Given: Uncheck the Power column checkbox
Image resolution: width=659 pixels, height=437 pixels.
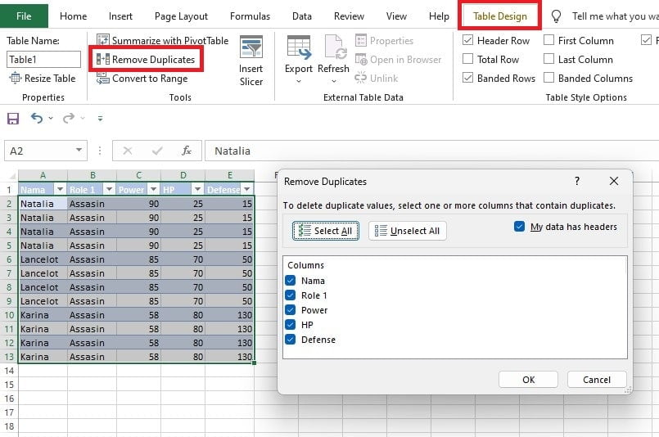Looking at the screenshot, I should (x=291, y=309).
